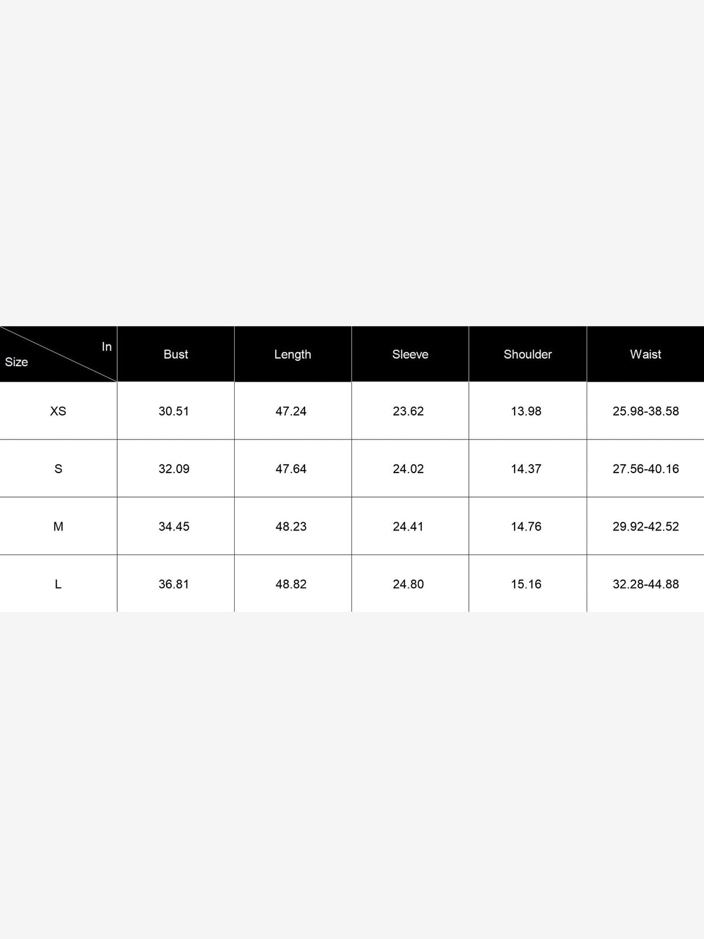Image resolution: width=704 pixels, height=939 pixels.
Task: Click the Size/In corner header cell
Action: (58, 354)
